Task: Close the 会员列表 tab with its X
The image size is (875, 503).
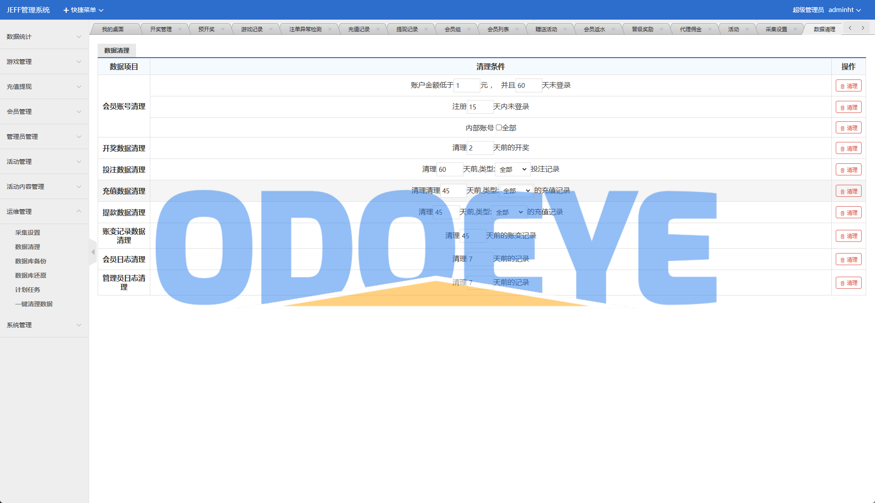Action: pos(517,29)
